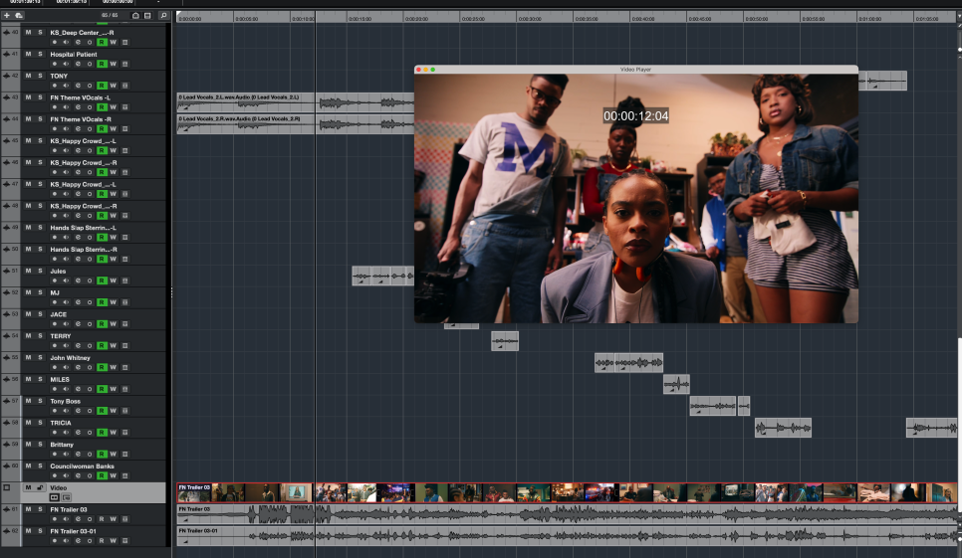This screenshot has width=962, height=558.
Task: Select the Brittany track name
Action: (62, 445)
